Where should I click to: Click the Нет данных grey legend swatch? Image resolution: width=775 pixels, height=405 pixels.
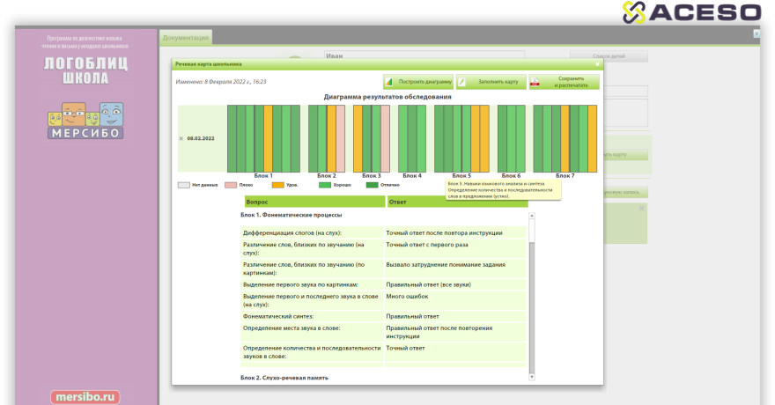[x=183, y=185]
